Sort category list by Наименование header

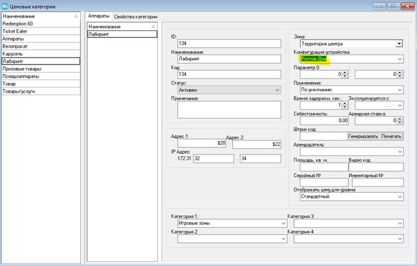[x=41, y=16]
